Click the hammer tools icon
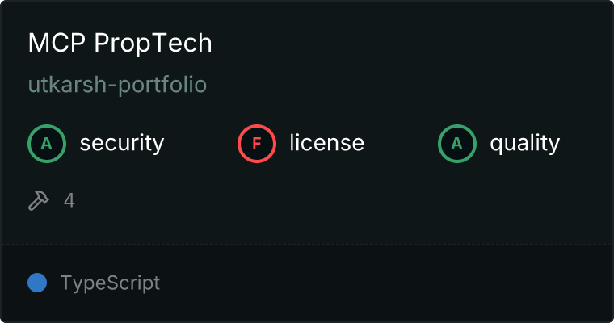Viewport: 614px width, 323px height. (39, 200)
